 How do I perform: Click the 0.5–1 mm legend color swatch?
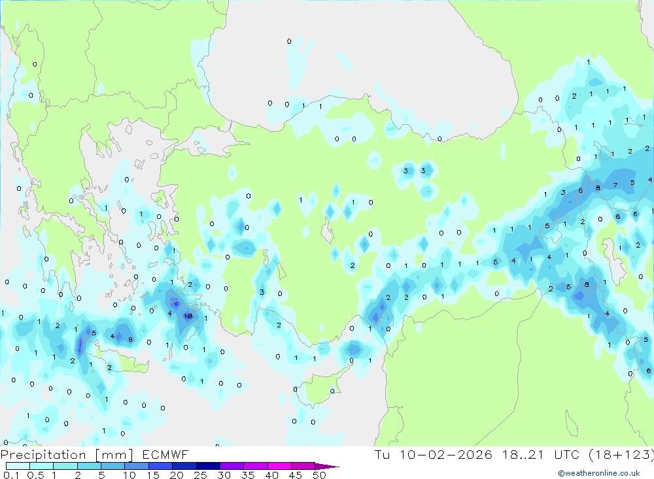click(x=42, y=466)
